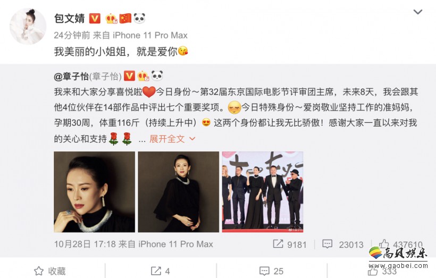Click panda badge next to 包文婧

tap(139, 19)
